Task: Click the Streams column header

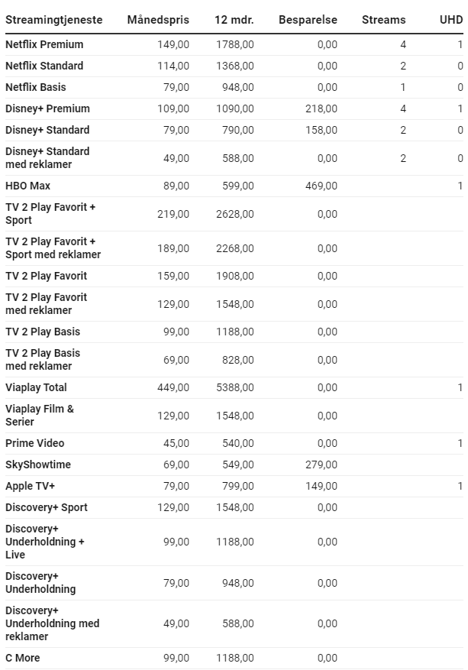Action: tap(383, 20)
